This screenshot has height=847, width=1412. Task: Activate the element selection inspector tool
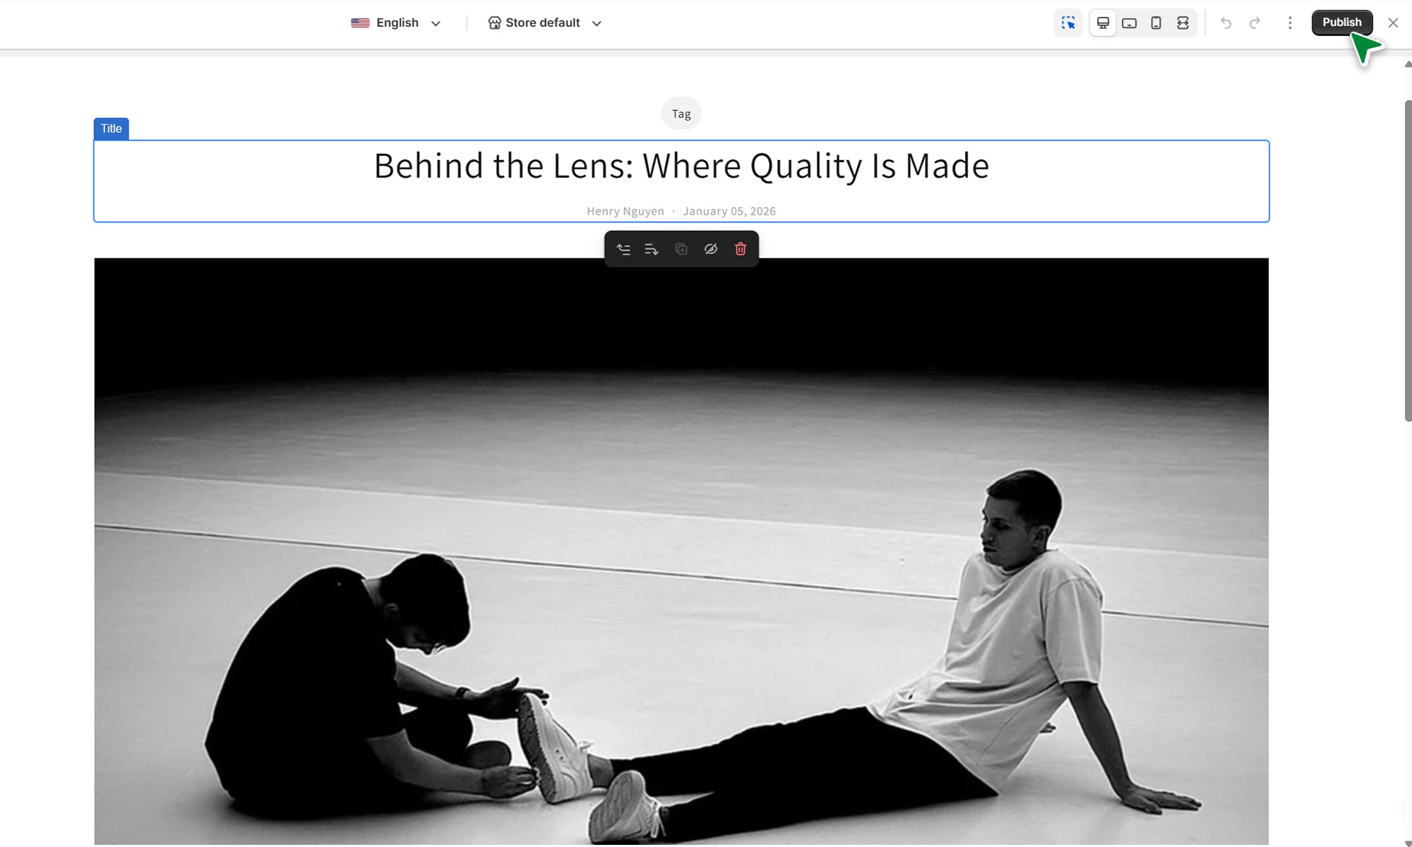coord(1068,23)
